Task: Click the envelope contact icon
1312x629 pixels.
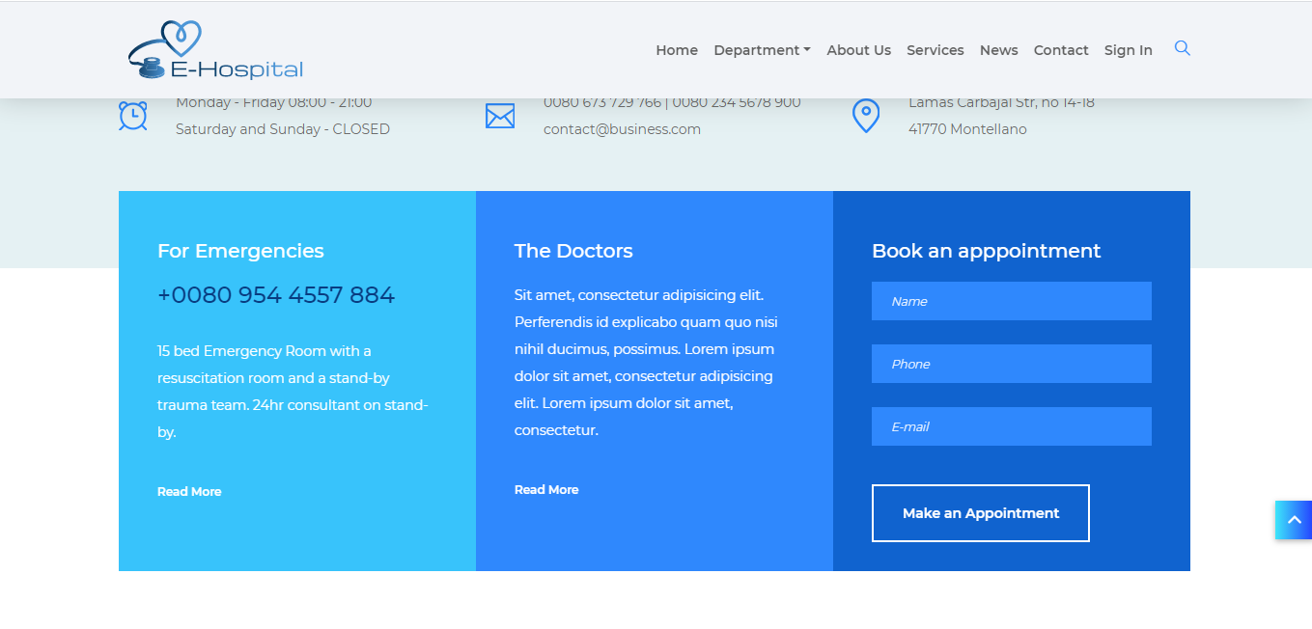Action: click(499, 116)
